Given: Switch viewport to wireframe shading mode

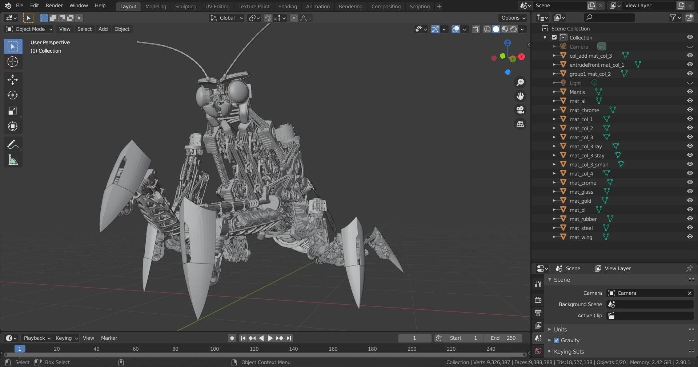Looking at the screenshot, I should (x=487, y=29).
